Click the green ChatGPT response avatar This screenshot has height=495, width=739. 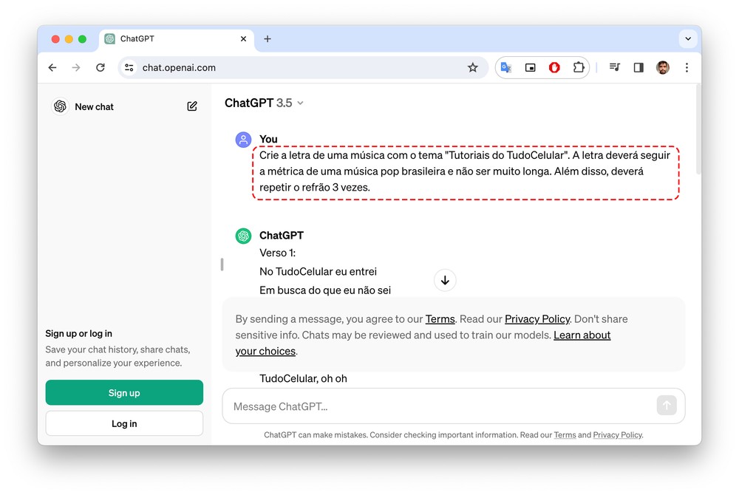(x=243, y=236)
